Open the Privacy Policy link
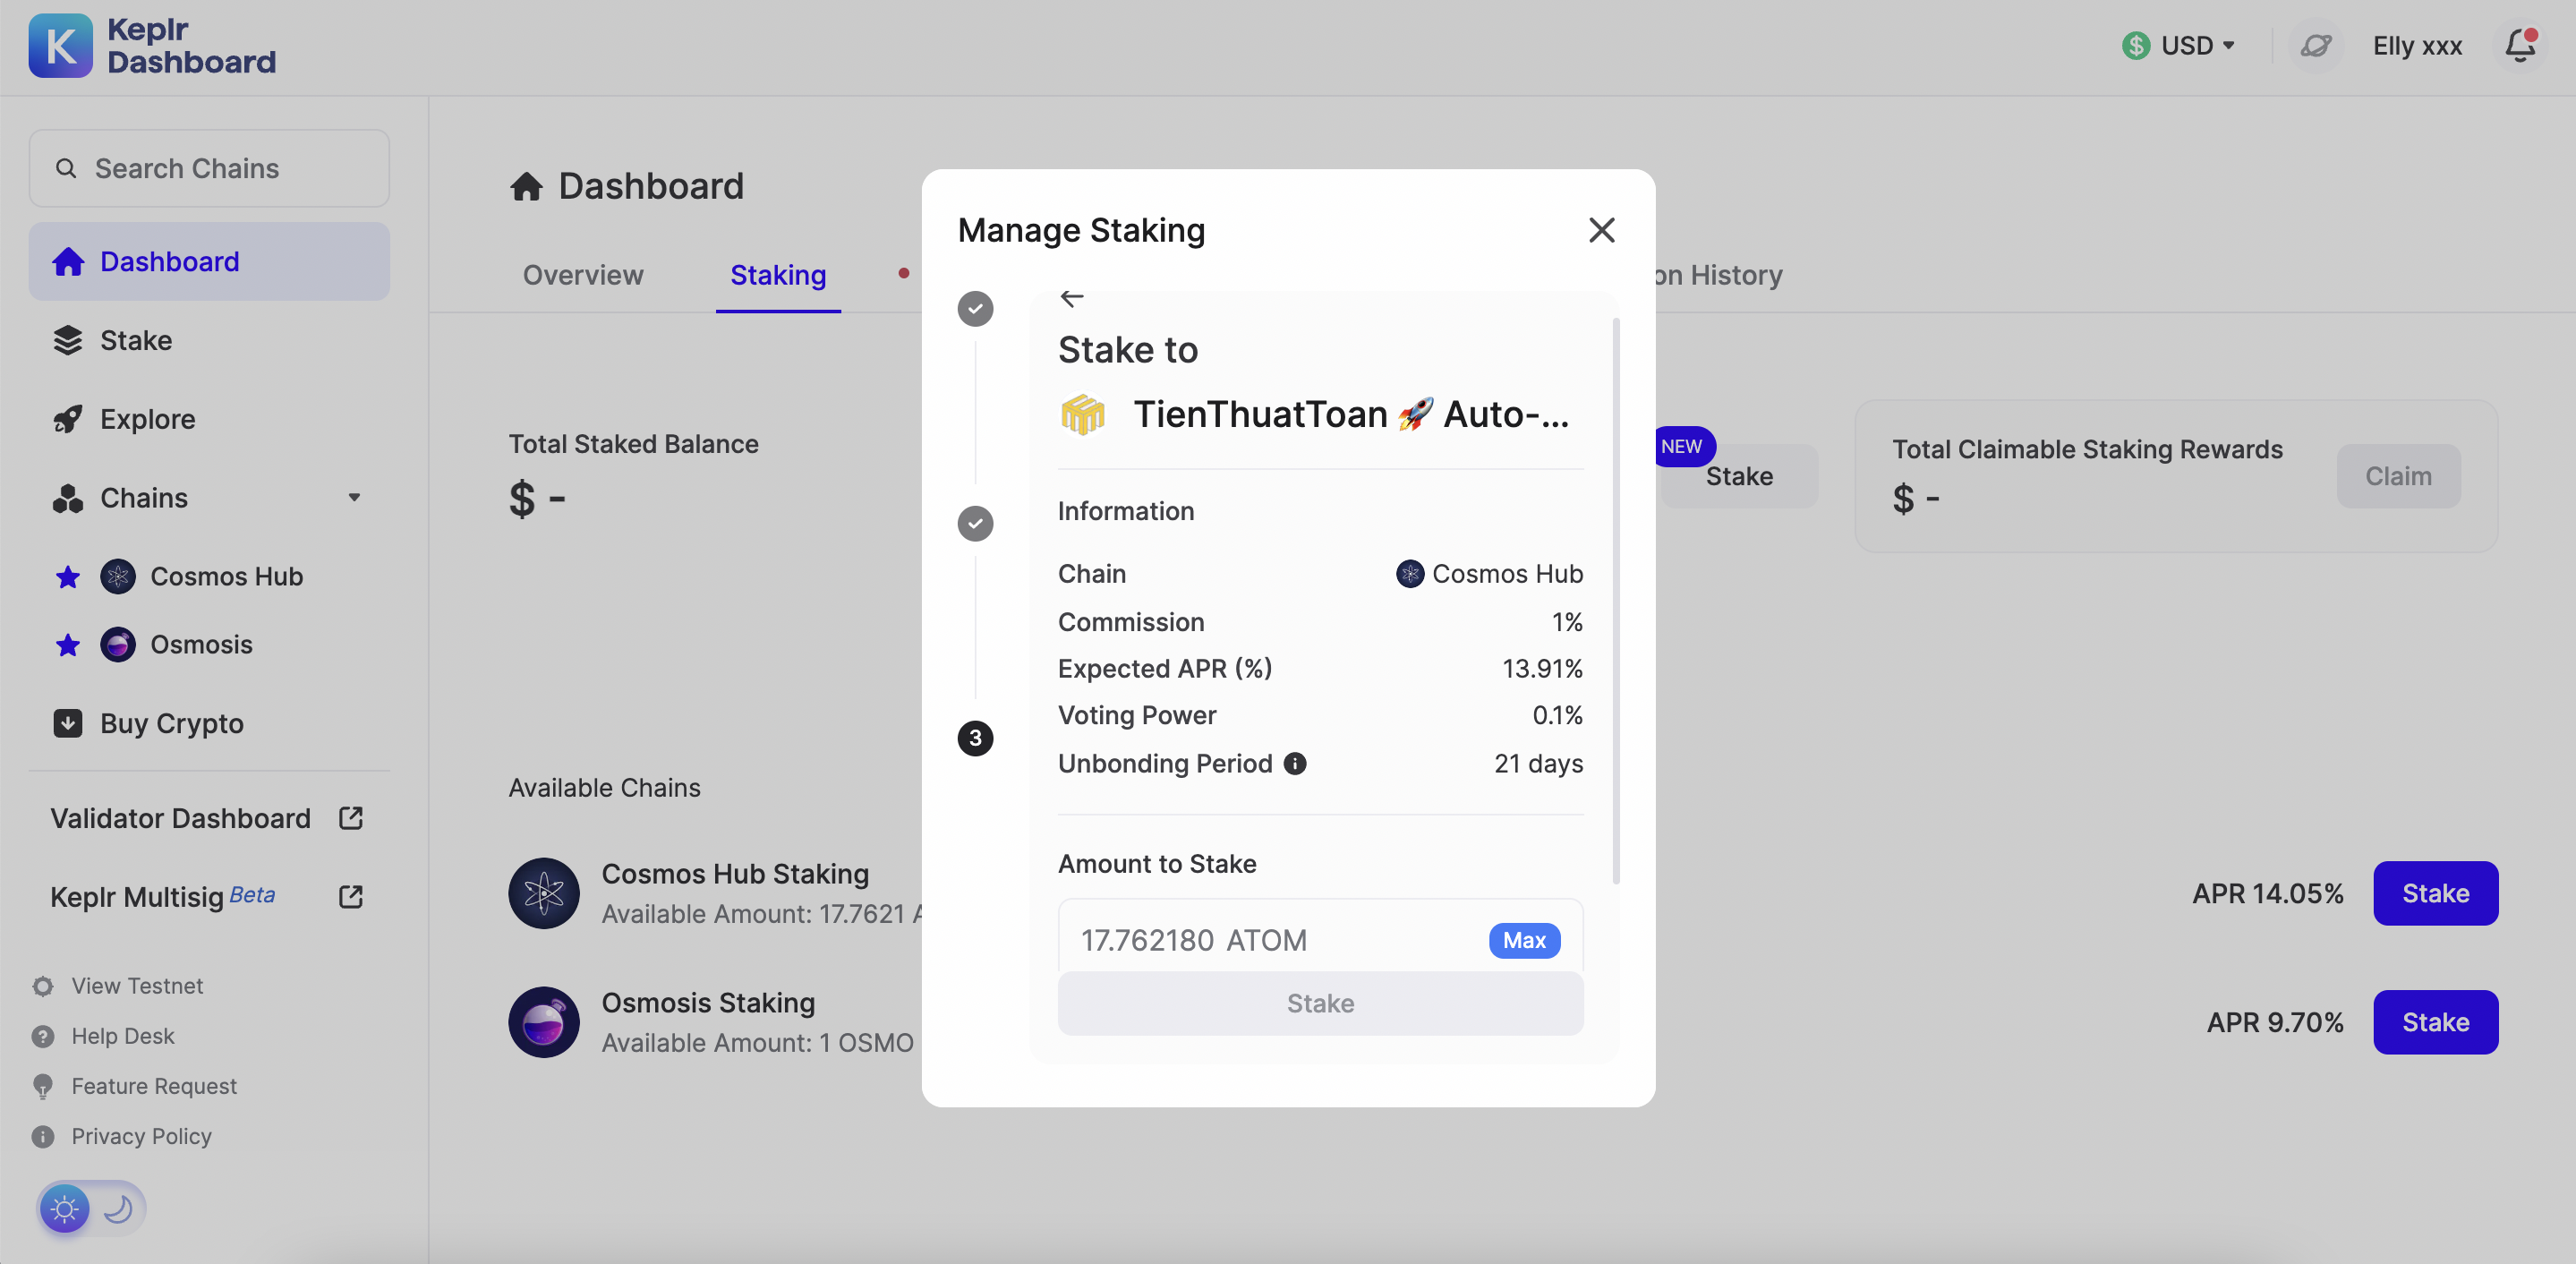 [x=141, y=1136]
